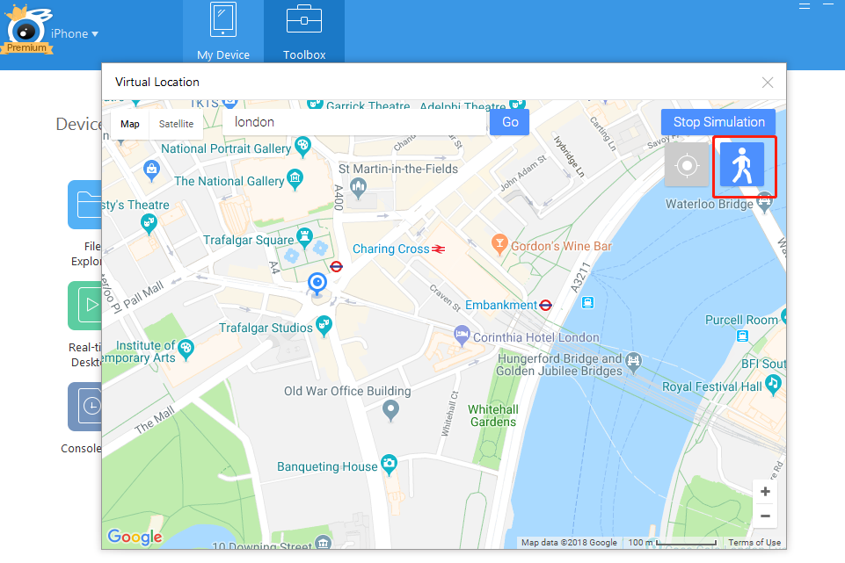
Task: Click the Embankment underground station icon
Action: point(545,306)
